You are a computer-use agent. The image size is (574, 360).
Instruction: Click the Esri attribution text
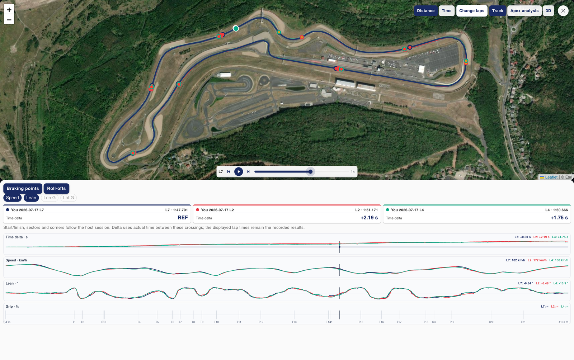[569, 177]
